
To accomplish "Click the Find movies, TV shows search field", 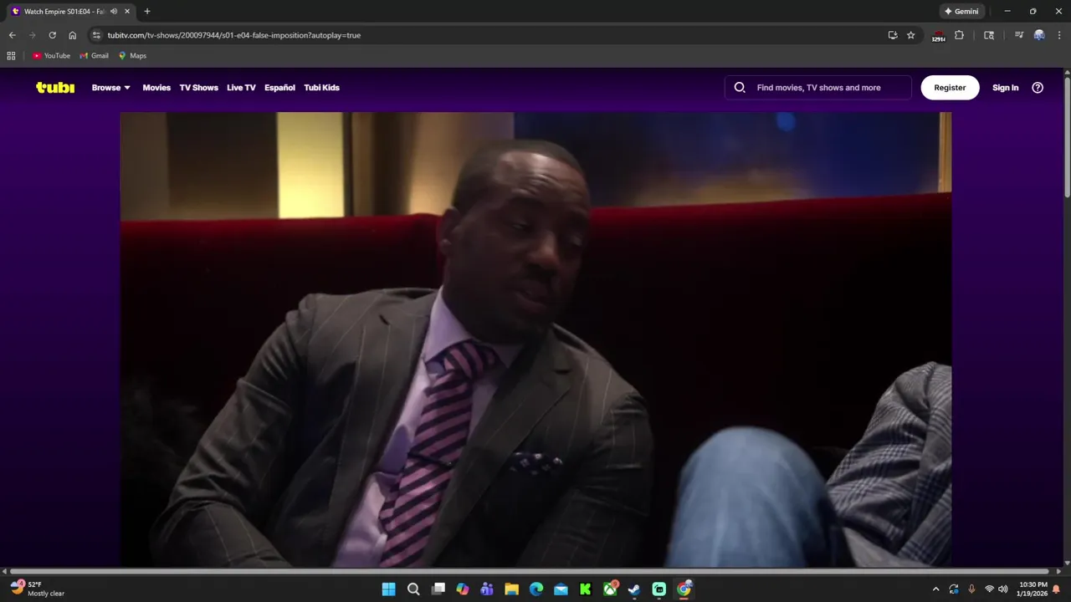I will [x=818, y=87].
